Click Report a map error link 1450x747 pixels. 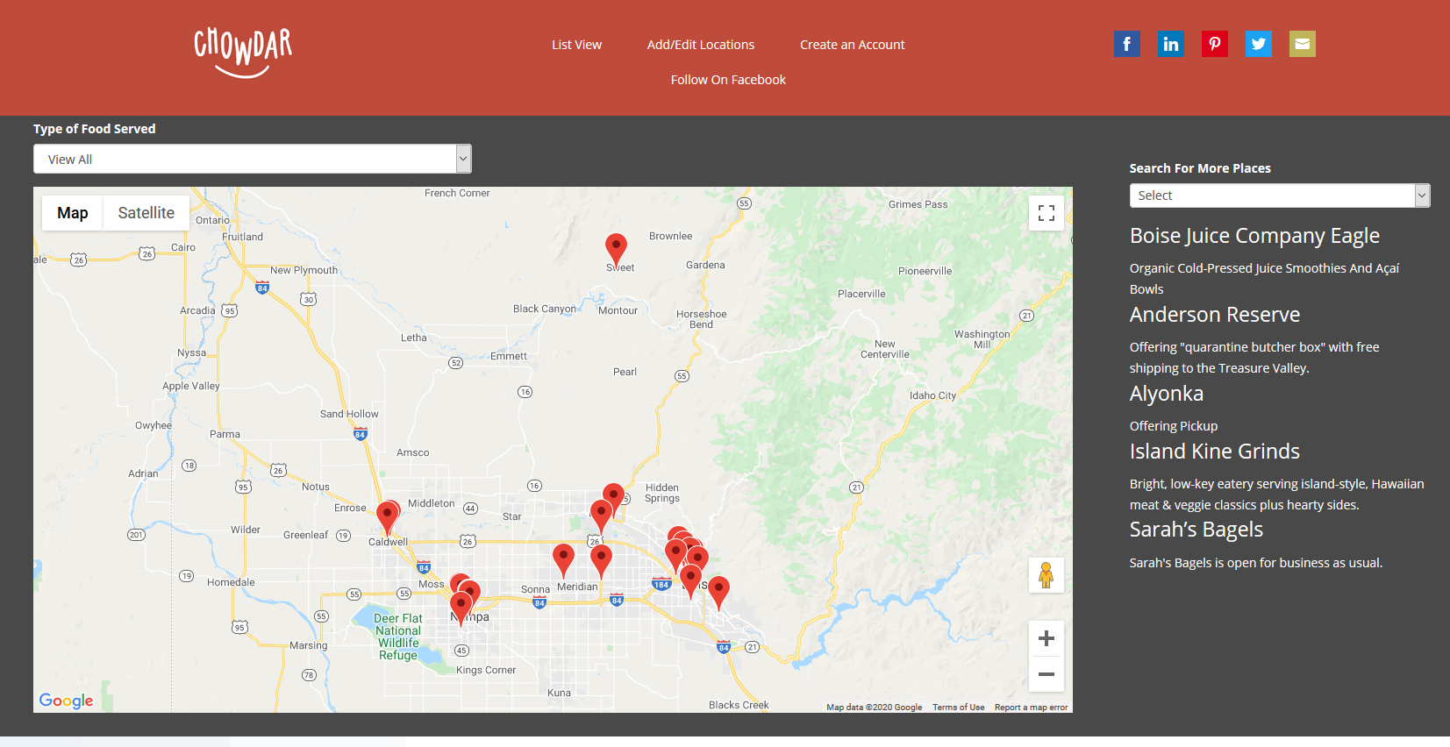1031,708
